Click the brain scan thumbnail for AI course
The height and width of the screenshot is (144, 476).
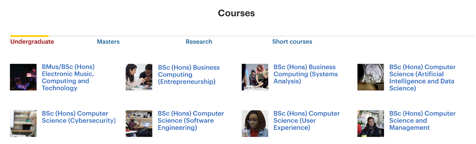pos(371,77)
